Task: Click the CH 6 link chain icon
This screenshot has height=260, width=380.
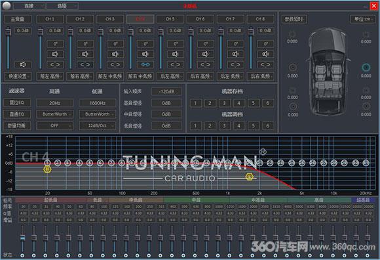Action: click(205, 64)
